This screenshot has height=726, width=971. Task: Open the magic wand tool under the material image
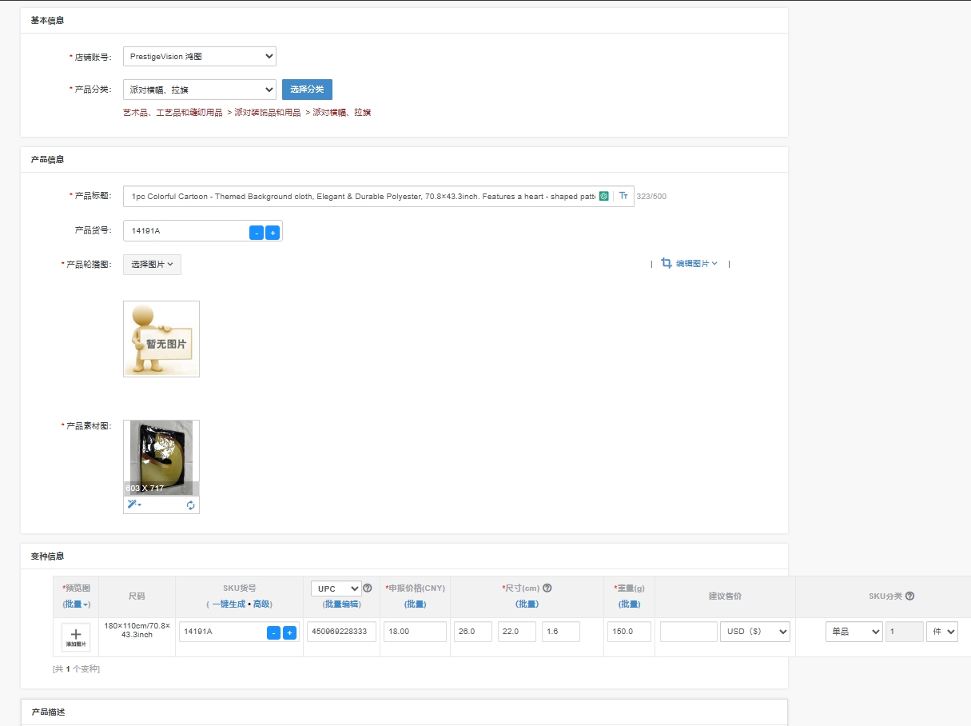tap(133, 505)
